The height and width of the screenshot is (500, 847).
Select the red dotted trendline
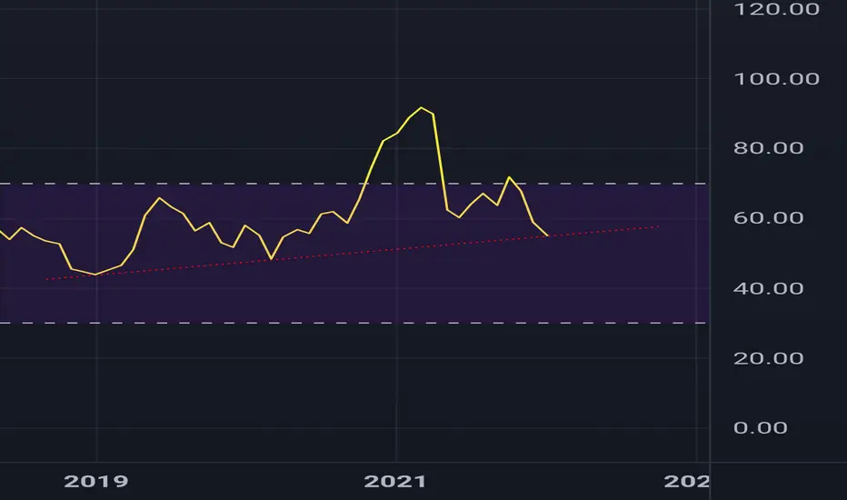351,253
